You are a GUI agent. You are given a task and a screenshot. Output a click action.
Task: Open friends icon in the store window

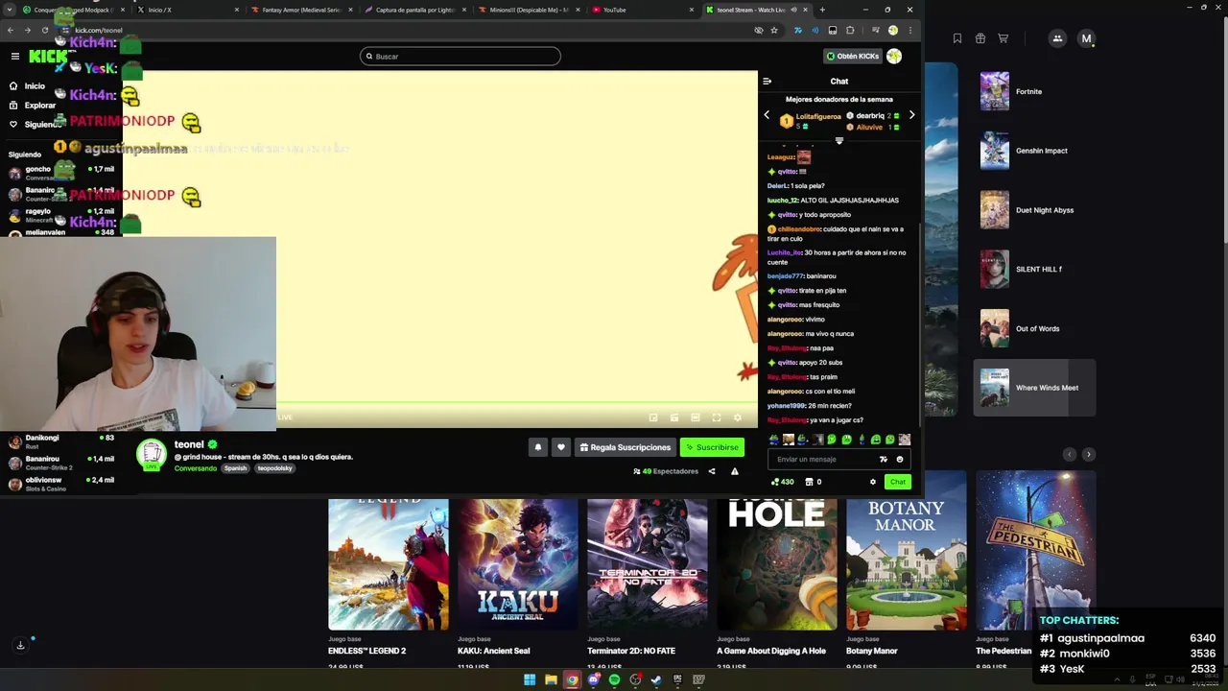coord(1057,38)
